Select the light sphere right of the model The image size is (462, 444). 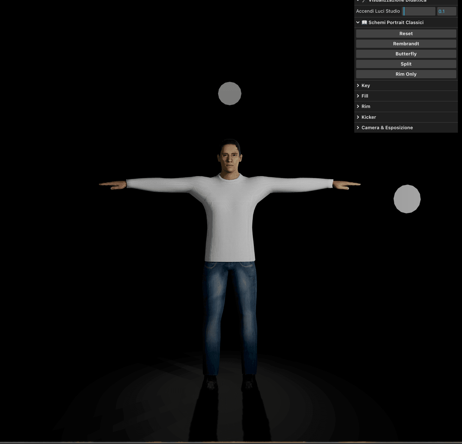(x=407, y=199)
